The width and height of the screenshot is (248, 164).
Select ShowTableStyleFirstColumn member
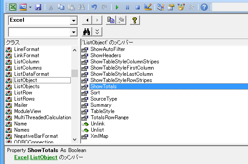(122, 68)
